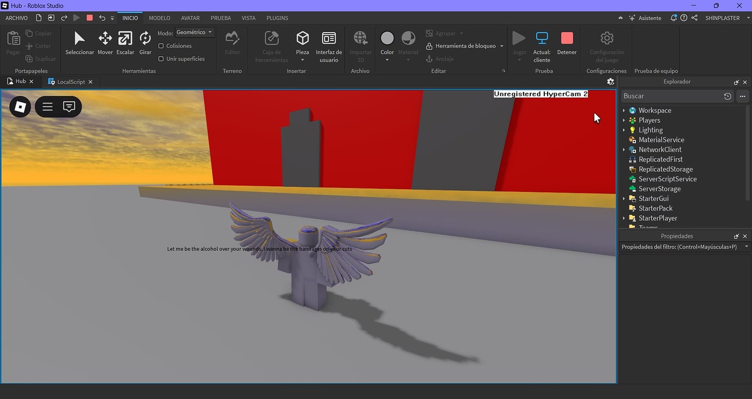Open the Roblox menu logo in the viewport
This screenshot has height=399, width=752.
point(20,107)
